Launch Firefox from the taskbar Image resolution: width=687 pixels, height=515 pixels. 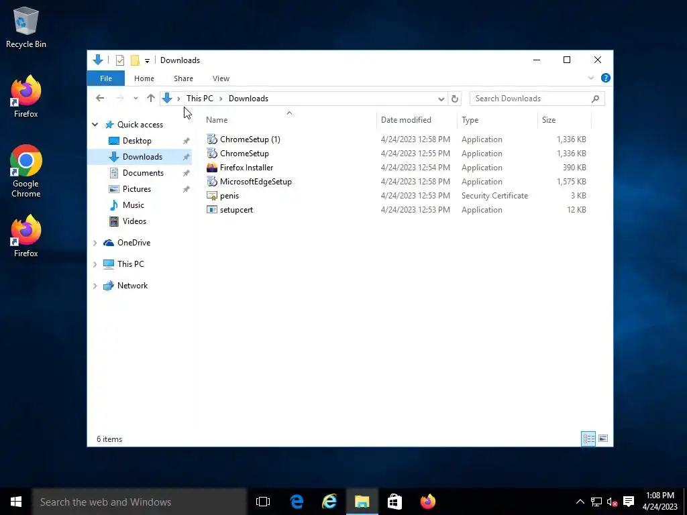coord(427,502)
